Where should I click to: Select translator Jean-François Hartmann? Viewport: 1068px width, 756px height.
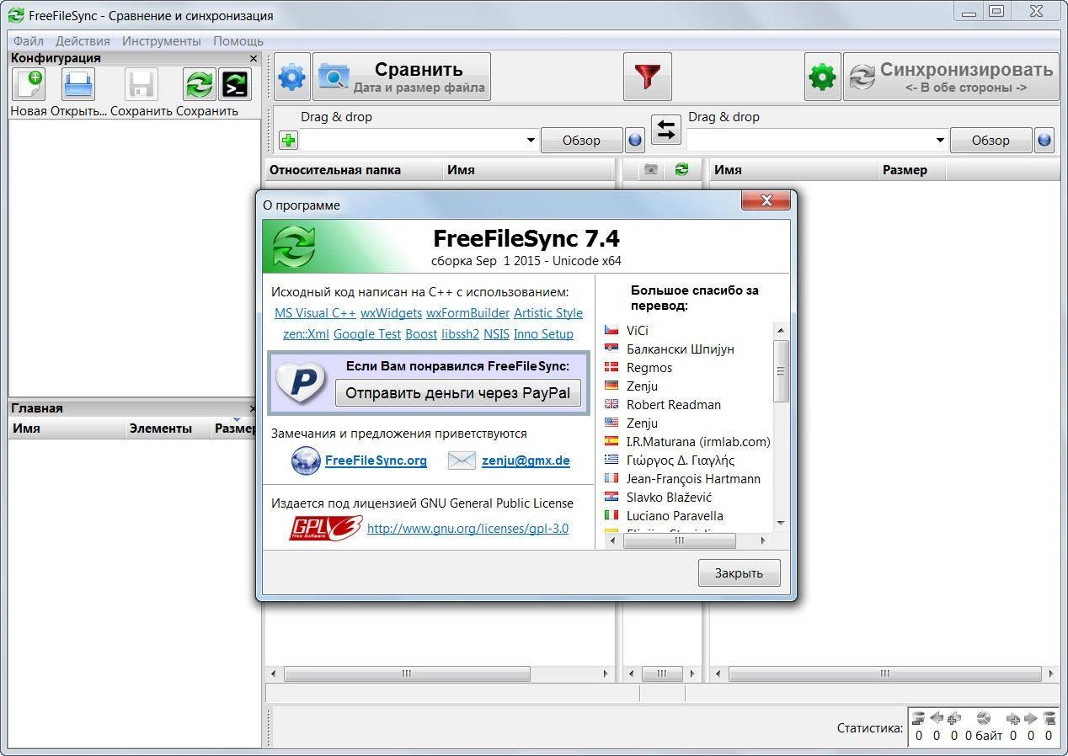693,479
